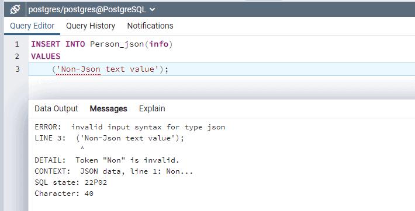Place cursor on Person_json table name
The image size is (415, 211).
point(117,44)
